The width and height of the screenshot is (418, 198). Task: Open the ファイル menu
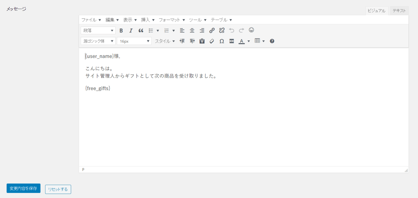click(91, 20)
